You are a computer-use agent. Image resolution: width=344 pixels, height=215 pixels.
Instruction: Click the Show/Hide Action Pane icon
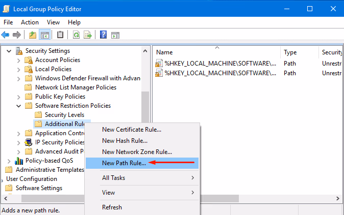(115, 35)
